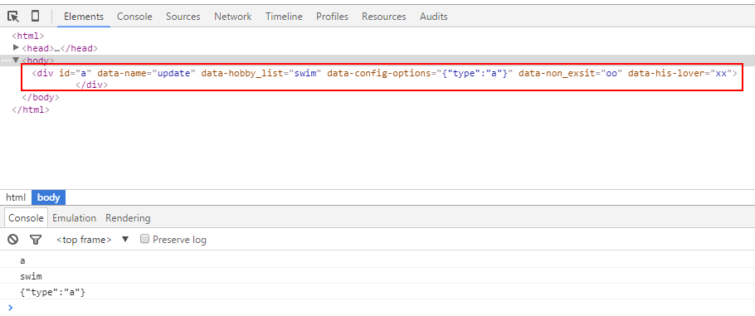755x316 pixels.
Task: Switch to the Elements tab
Action: 84,17
